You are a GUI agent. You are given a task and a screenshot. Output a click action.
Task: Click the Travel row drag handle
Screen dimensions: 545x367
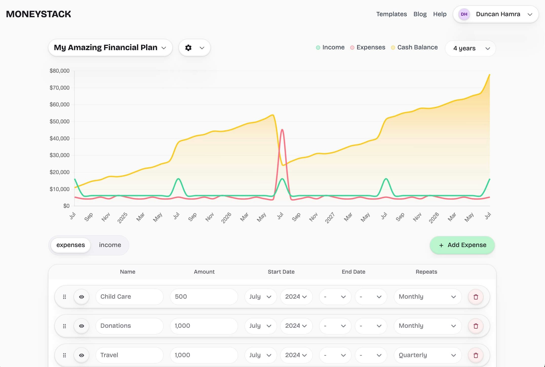coord(64,355)
